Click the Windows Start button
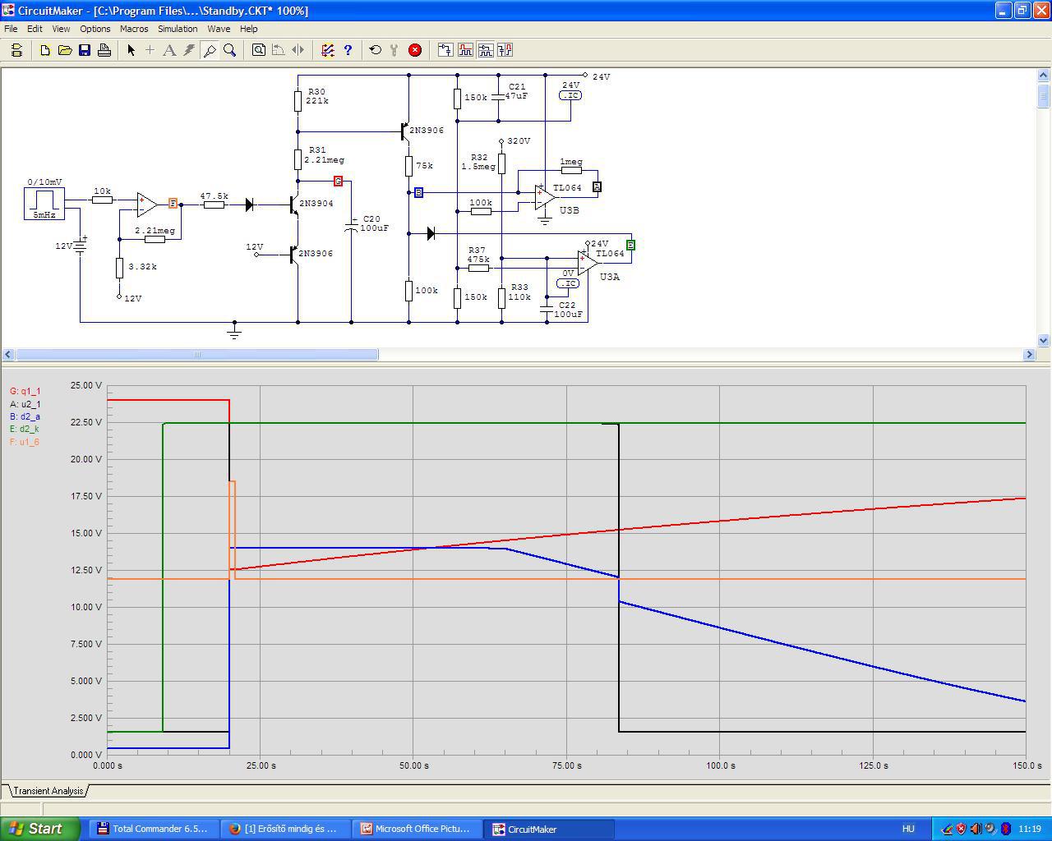 [x=39, y=829]
